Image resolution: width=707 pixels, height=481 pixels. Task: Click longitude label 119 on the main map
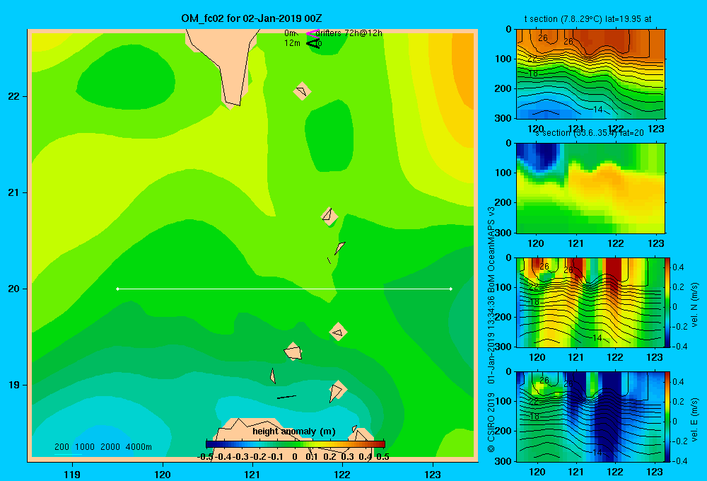tap(72, 474)
